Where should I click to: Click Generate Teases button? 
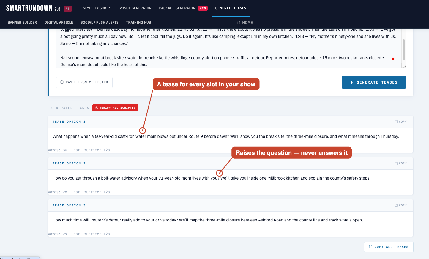(x=374, y=82)
